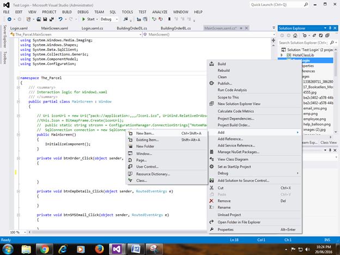Click the Manage NuGet Packages icon
Image resolution: width=340 pixels, height=255 pixels.
click(212, 152)
